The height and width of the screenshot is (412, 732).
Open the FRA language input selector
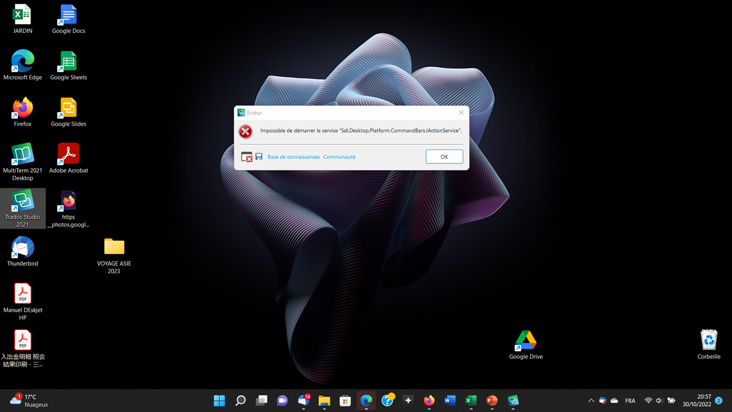630,401
